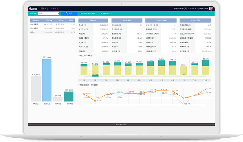This screenshot has height=142, width=243.
Task: Click the teal 180,988 profit bar
Action: pyautogui.click(x=69, y=96)
